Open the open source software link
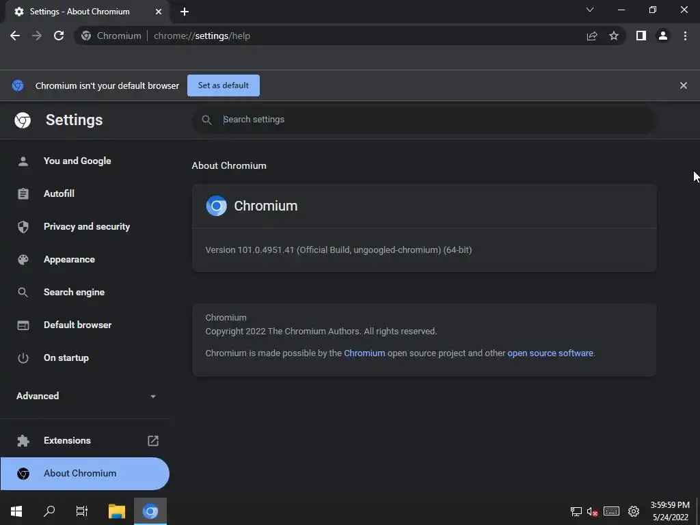The height and width of the screenshot is (525, 700). click(x=550, y=353)
